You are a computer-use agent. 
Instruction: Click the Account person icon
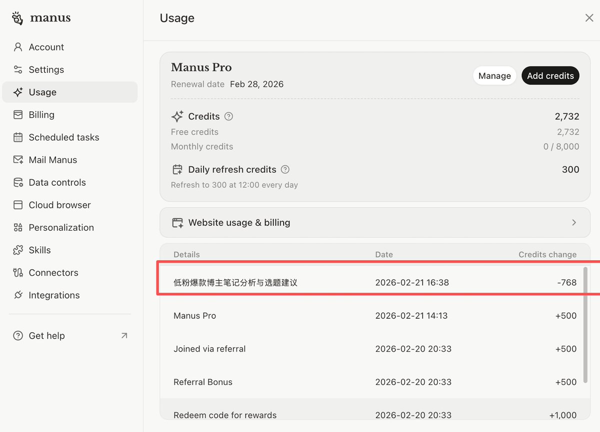[x=18, y=47]
